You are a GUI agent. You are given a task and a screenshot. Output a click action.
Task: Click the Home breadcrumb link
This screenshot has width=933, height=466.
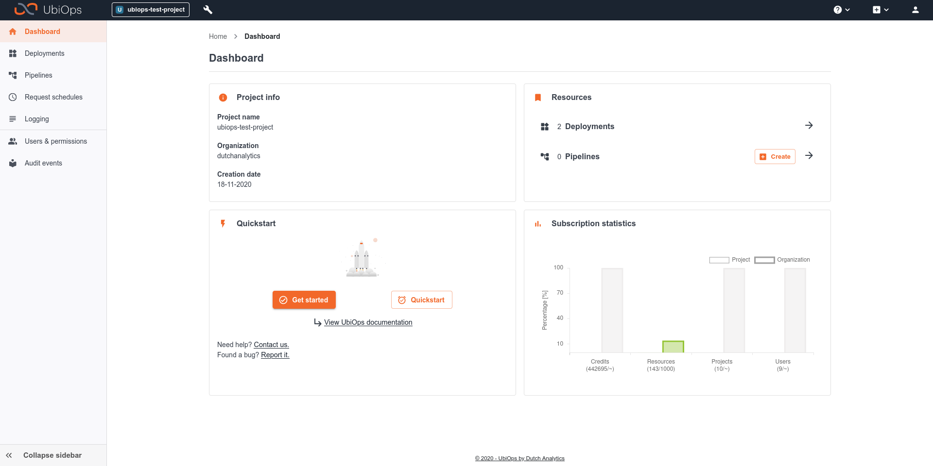(x=218, y=36)
